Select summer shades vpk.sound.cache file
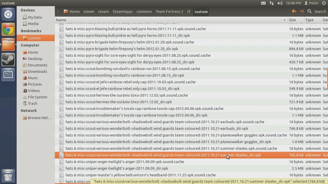 click(171, 148)
